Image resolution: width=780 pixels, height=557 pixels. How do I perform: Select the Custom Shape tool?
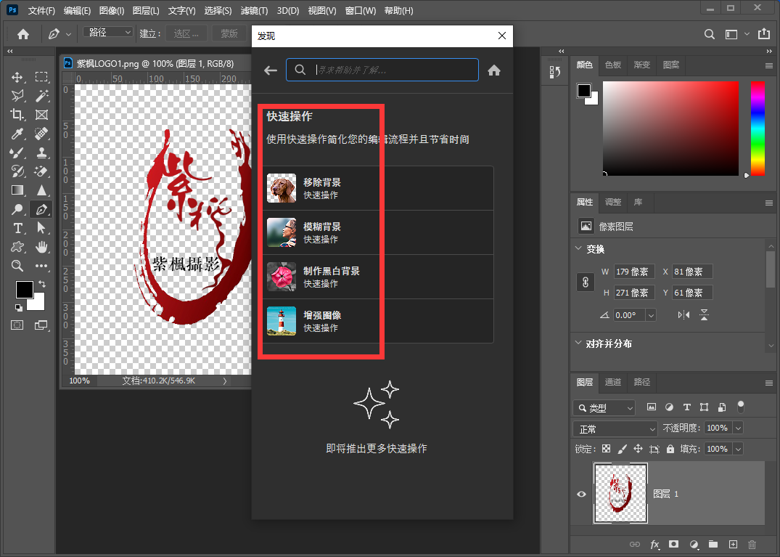click(x=17, y=248)
